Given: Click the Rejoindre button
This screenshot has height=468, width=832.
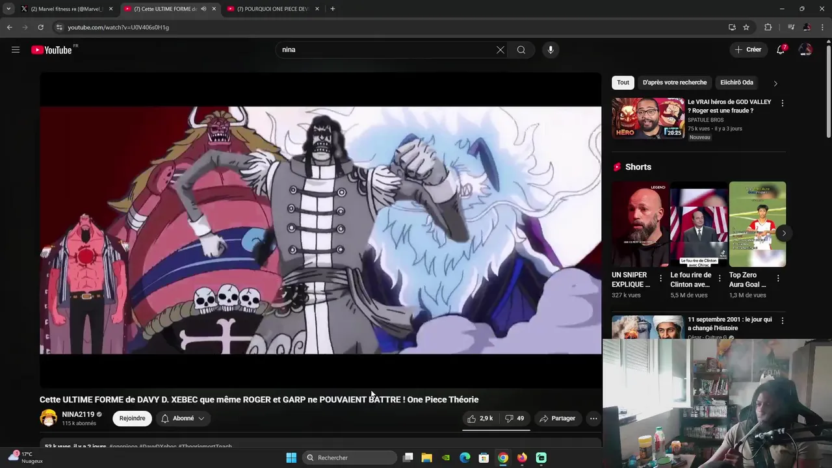Looking at the screenshot, I should tap(132, 419).
